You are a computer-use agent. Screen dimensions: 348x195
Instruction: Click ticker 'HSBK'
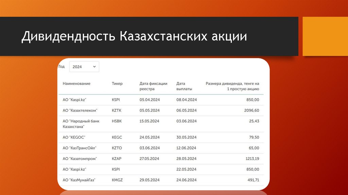[117, 121]
